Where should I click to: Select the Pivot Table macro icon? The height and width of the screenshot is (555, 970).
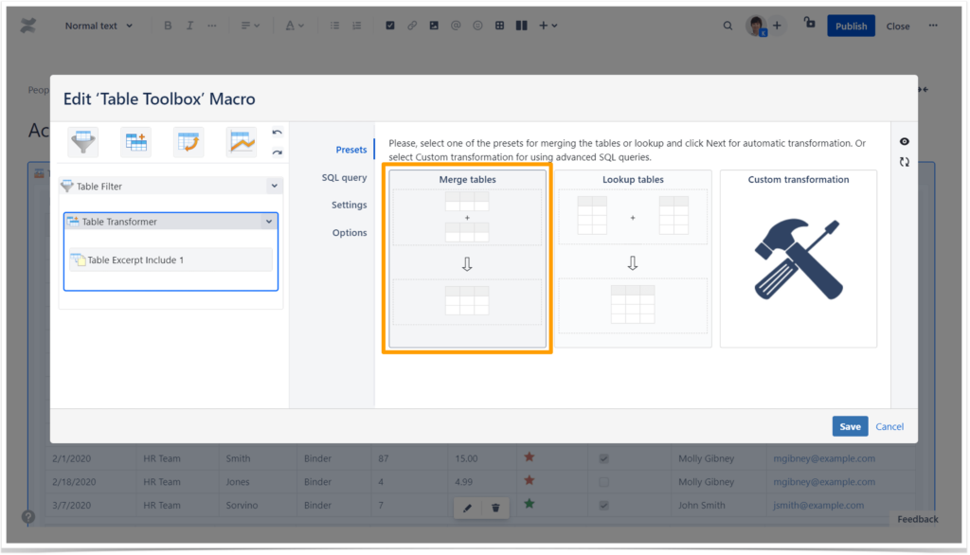click(189, 140)
